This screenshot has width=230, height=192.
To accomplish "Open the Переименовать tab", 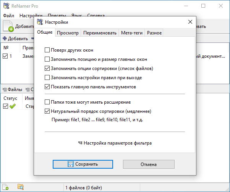I will tap(100, 33).
